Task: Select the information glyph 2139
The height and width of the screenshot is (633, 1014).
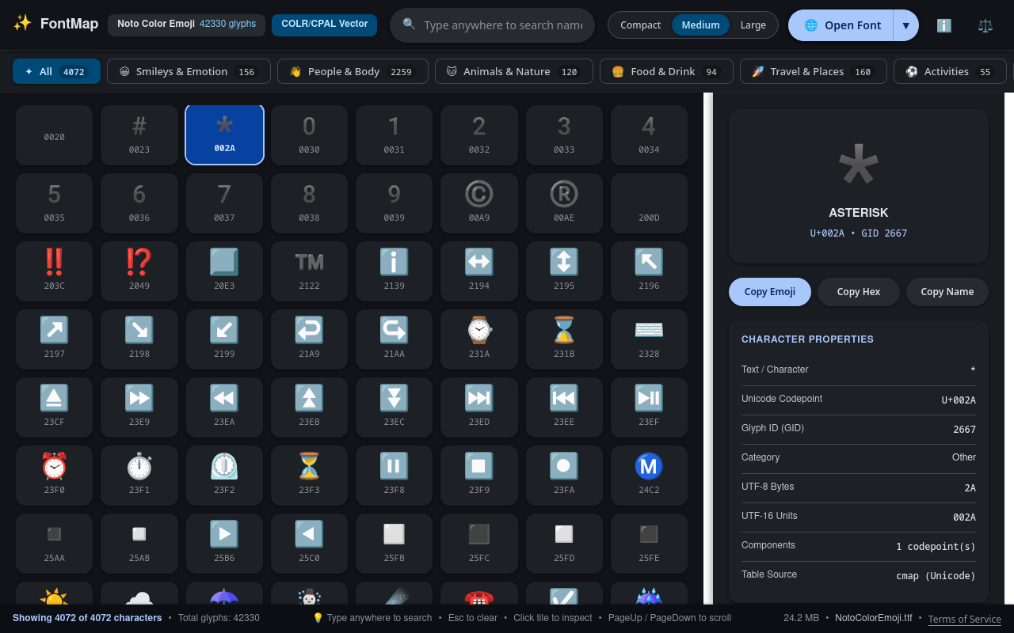Action: tap(394, 271)
